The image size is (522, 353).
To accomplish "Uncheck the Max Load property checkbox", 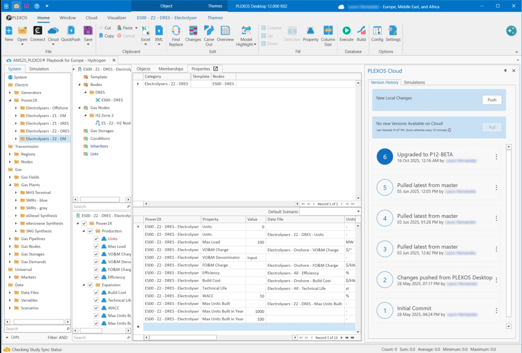I will (97, 246).
